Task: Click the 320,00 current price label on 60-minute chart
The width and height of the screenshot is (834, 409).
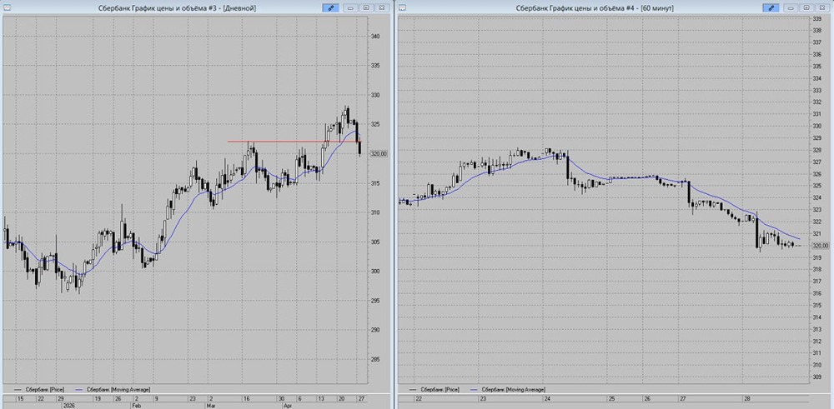Action: tap(821, 246)
